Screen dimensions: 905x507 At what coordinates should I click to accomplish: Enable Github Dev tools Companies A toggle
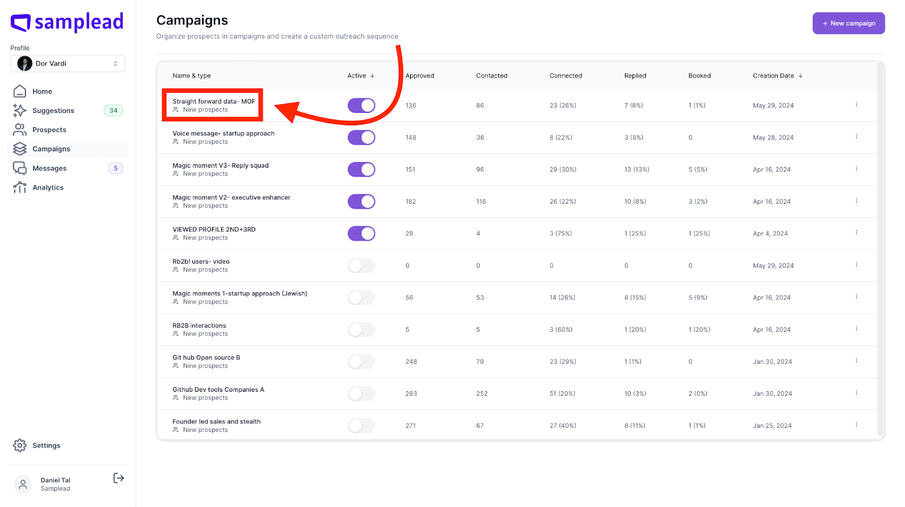click(361, 394)
